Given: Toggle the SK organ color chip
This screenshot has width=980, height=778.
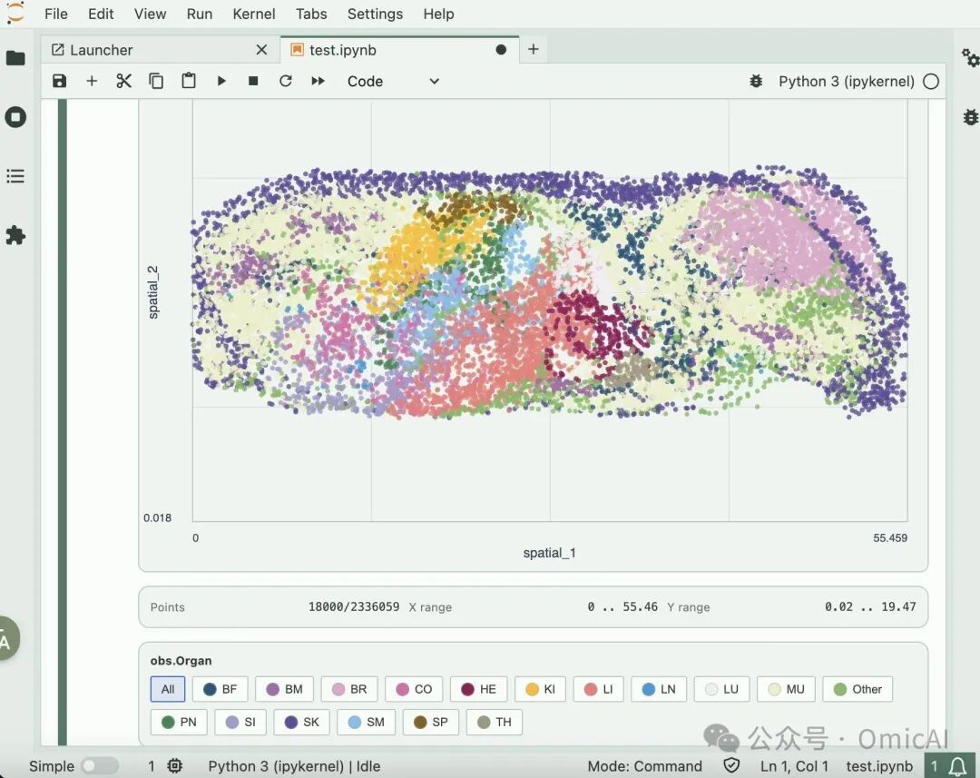Looking at the screenshot, I should point(302,723).
